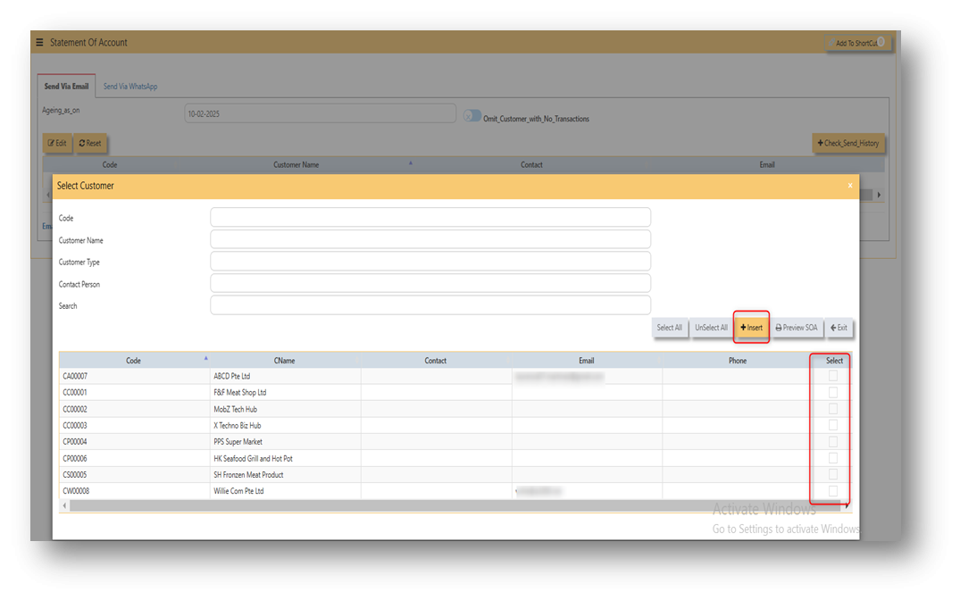Close the Select Customer dialog
960x600 pixels.
click(x=850, y=186)
